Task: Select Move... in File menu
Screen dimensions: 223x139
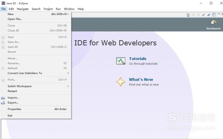Action: [36, 58]
